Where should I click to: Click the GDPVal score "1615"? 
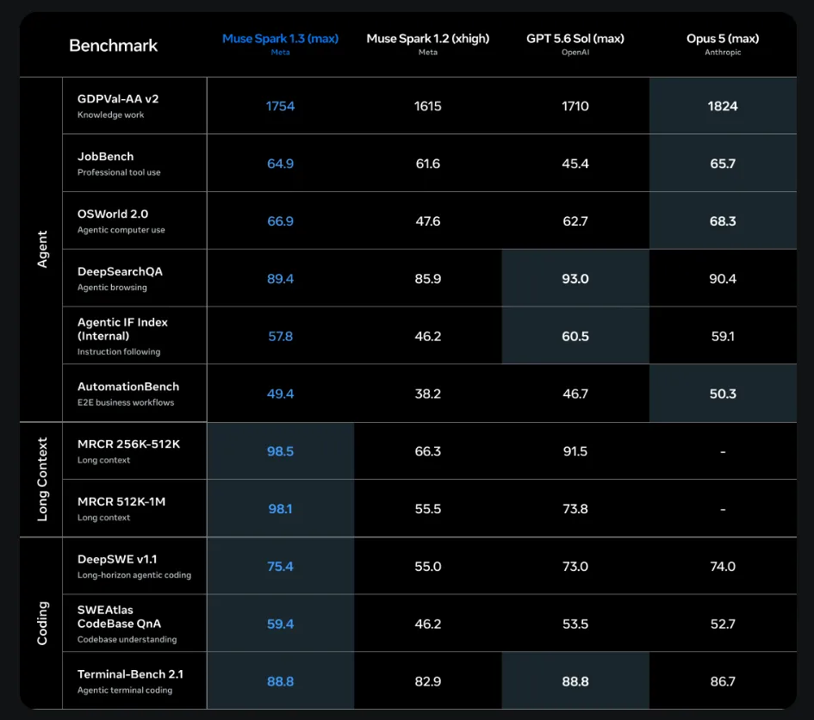point(428,106)
